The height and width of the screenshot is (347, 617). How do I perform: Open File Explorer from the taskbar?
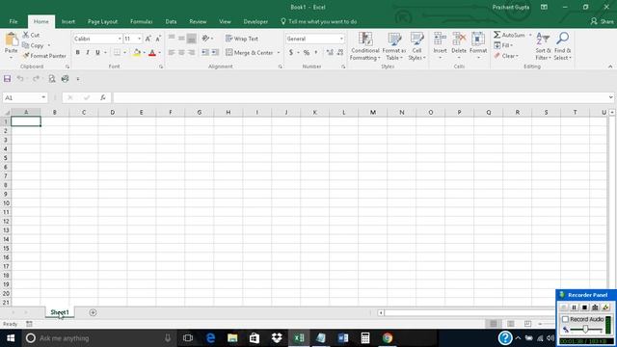coord(232,338)
